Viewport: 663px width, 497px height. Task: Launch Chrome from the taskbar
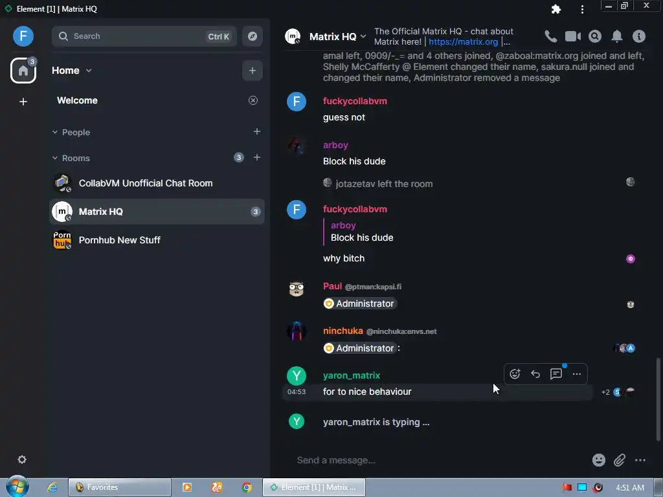[x=247, y=487]
